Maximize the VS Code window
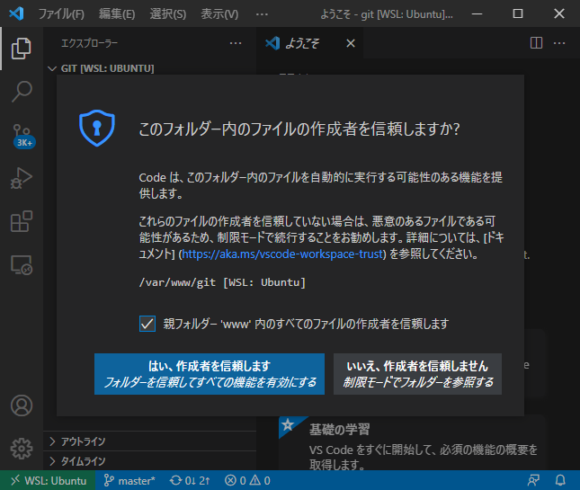 click(x=518, y=13)
